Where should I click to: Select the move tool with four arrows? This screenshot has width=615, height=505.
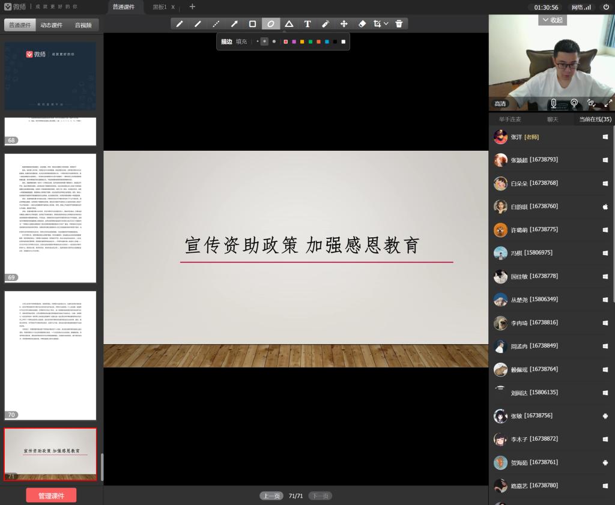click(x=344, y=24)
